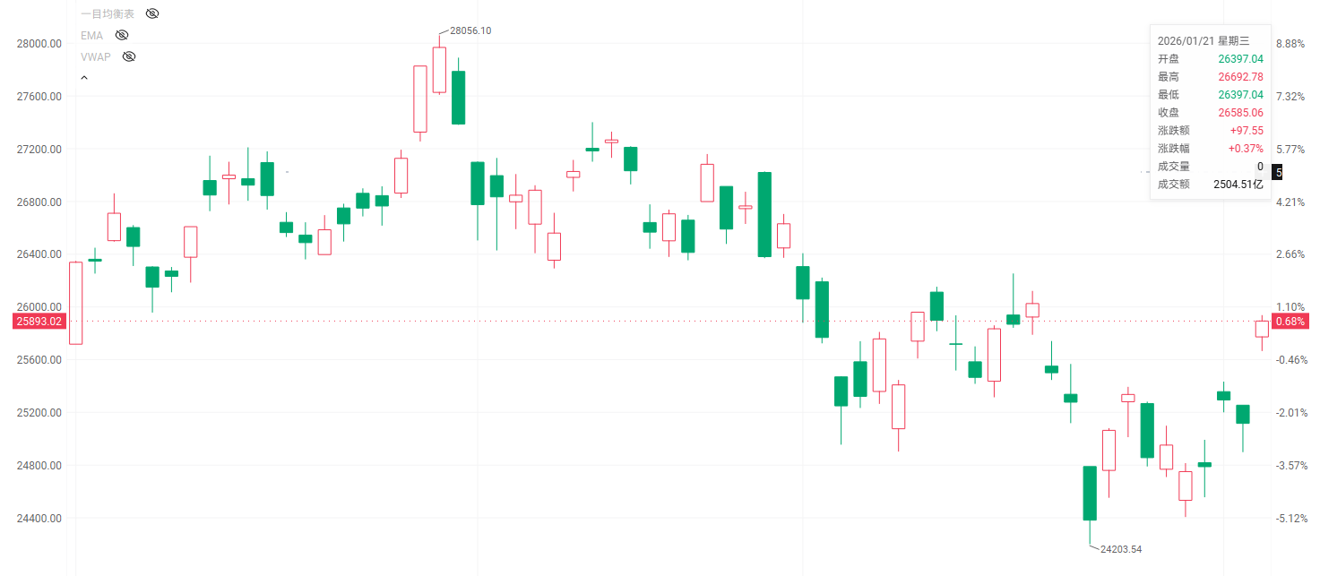Click the EMA indicator label
Image resolution: width=1320 pixels, height=576 pixels.
91,35
